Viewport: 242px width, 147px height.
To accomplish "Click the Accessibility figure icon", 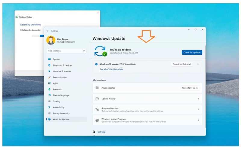I will (x=49, y=107).
